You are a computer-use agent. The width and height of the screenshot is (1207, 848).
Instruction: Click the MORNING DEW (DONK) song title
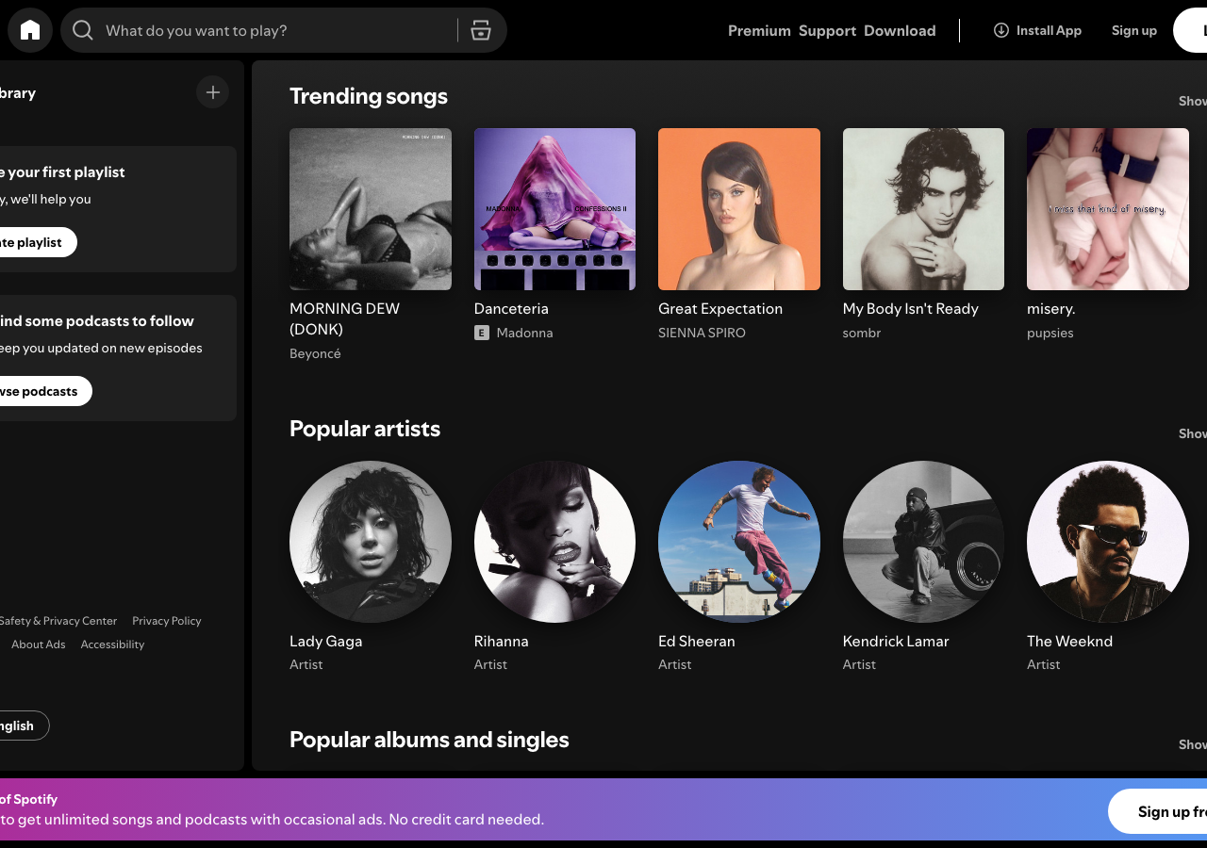[344, 318]
